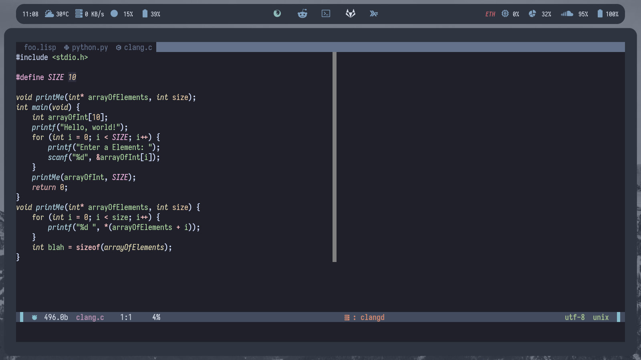Click the clangd LSP status label
Viewport: 641px width, 360px height.
click(x=373, y=317)
